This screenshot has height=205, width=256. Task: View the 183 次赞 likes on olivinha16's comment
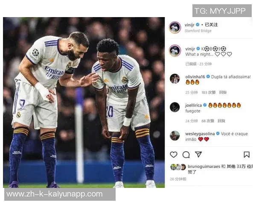point(209,93)
